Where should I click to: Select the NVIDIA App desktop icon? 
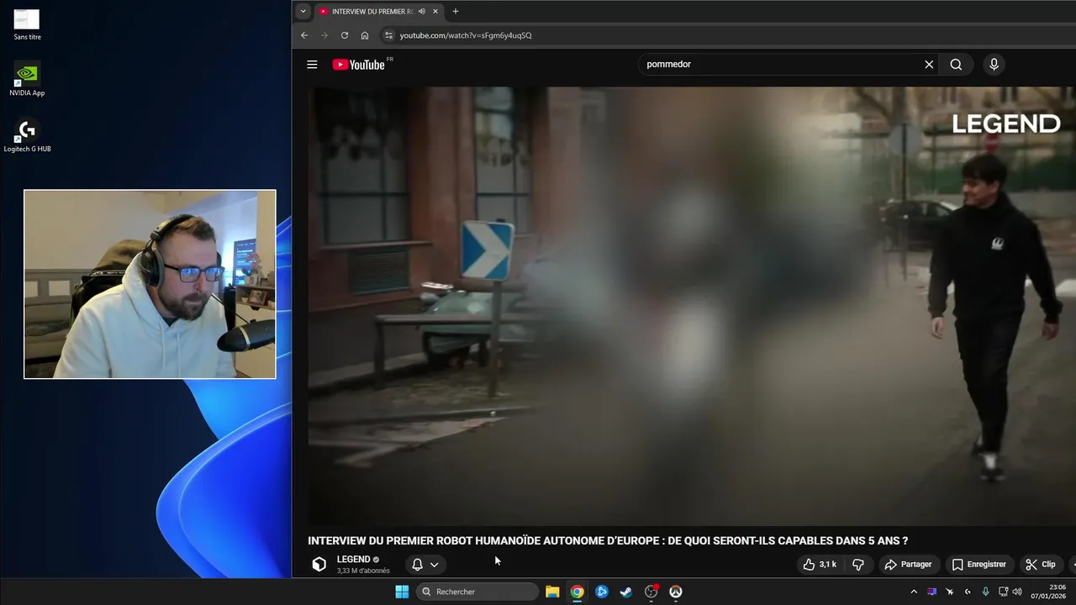[27, 79]
